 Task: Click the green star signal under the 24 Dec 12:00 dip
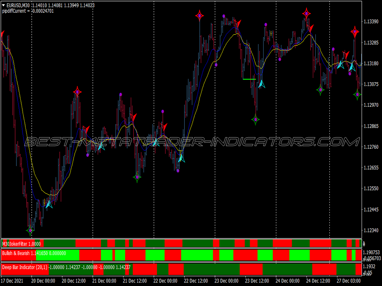point(320,90)
